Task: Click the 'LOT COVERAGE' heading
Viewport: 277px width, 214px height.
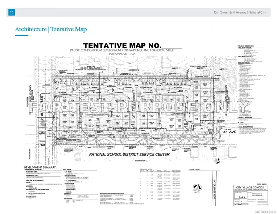Action: 70,181
